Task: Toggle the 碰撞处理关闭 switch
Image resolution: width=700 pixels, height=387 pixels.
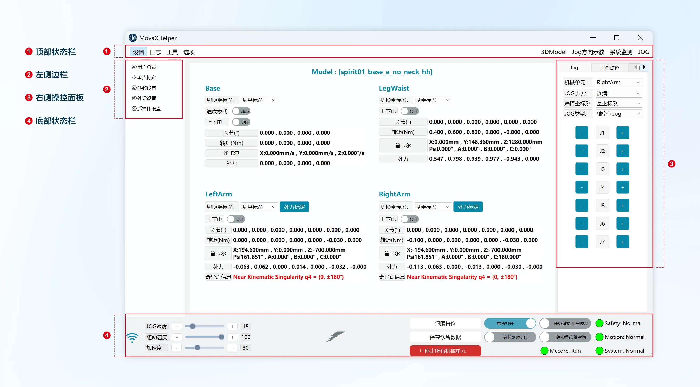Action: tap(510, 337)
